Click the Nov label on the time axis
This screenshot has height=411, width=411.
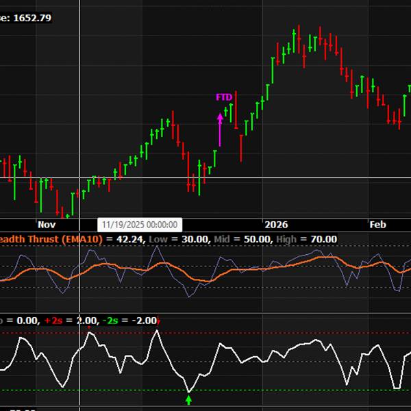[x=47, y=225]
